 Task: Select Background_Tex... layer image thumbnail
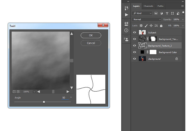(142, 39)
